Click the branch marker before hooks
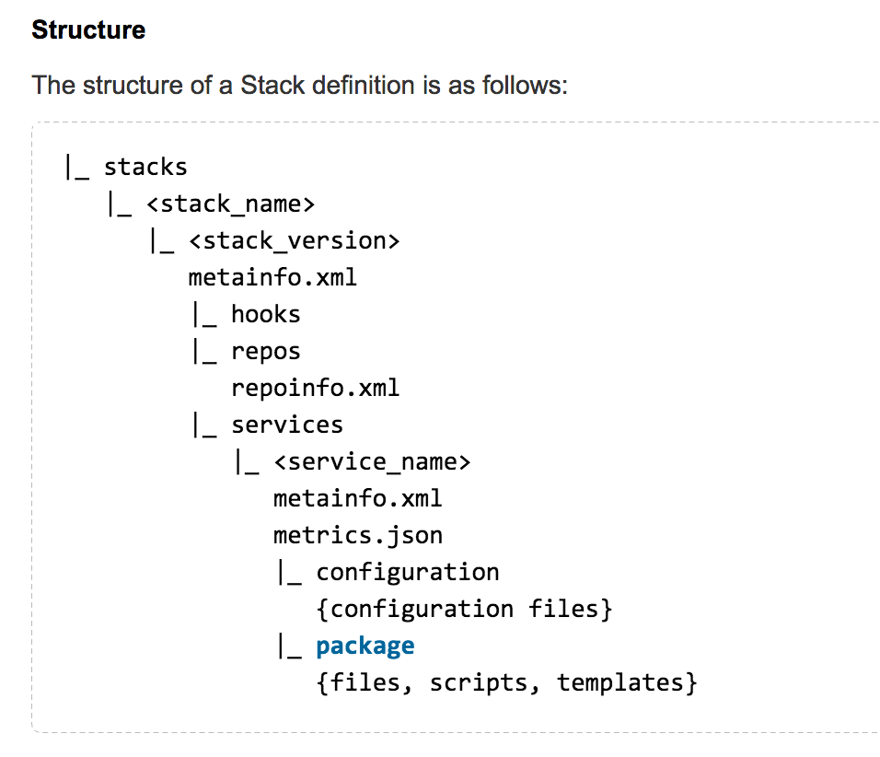880x757 pixels. [x=203, y=315]
